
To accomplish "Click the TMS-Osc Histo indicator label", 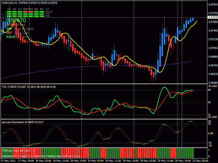I will 18,151.
